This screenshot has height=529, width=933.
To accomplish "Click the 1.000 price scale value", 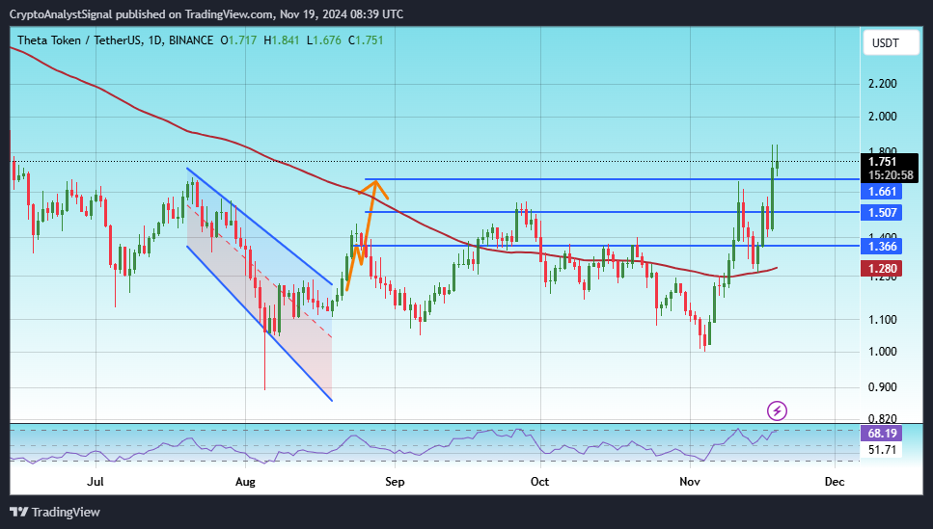I will tap(883, 352).
